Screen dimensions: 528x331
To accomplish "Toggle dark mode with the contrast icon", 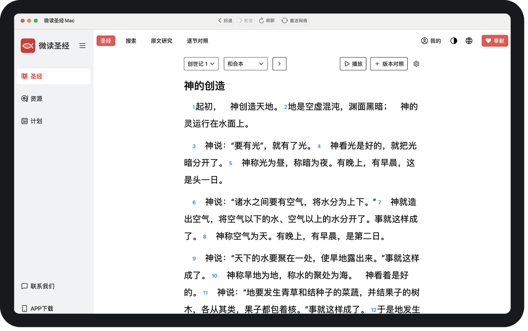I will 453,41.
